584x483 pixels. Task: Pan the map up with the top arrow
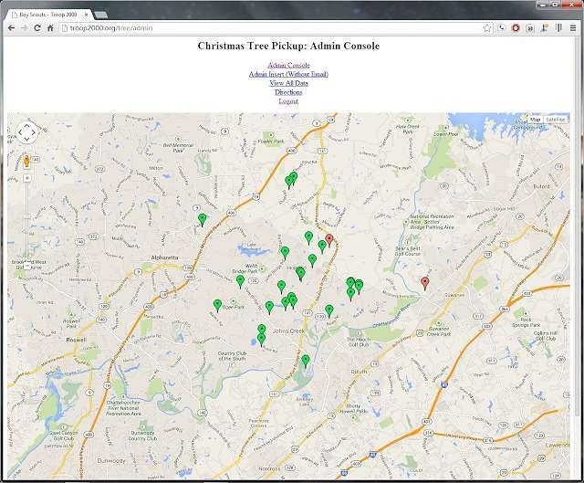pos(26,125)
